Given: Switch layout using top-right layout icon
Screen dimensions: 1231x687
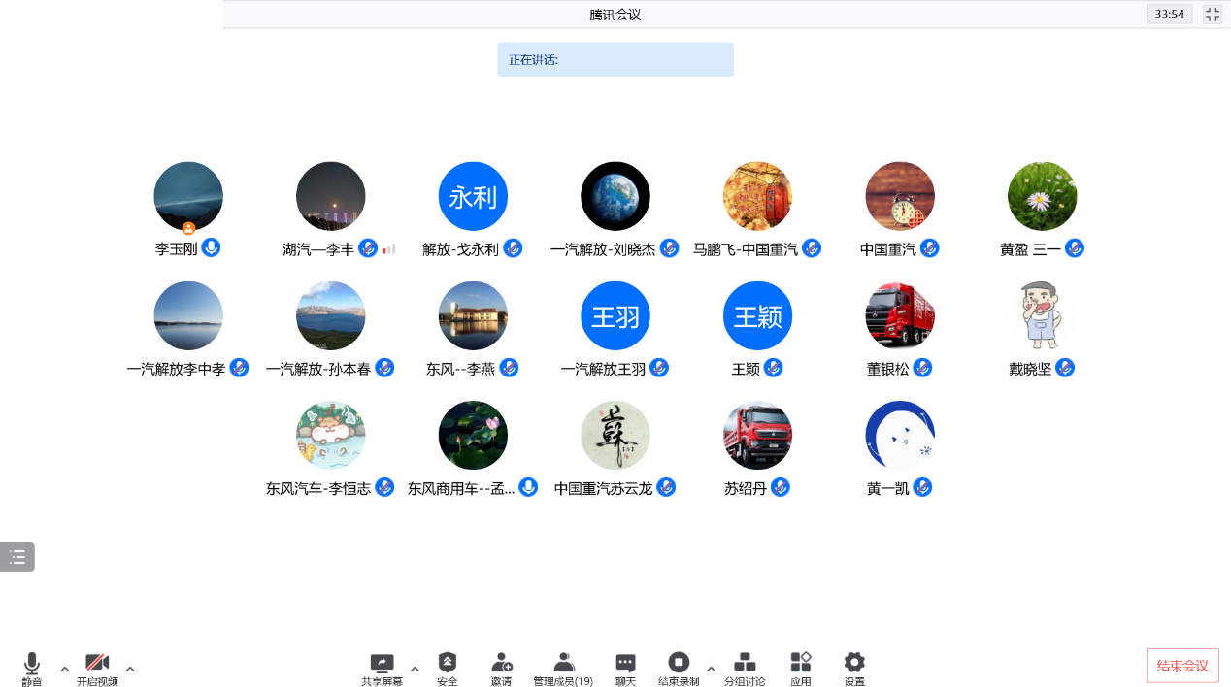Looking at the screenshot, I should point(1212,15).
